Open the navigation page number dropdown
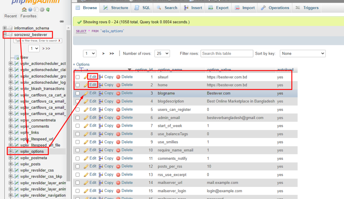Screen dimensions: 344x199 [x=34, y=48]
